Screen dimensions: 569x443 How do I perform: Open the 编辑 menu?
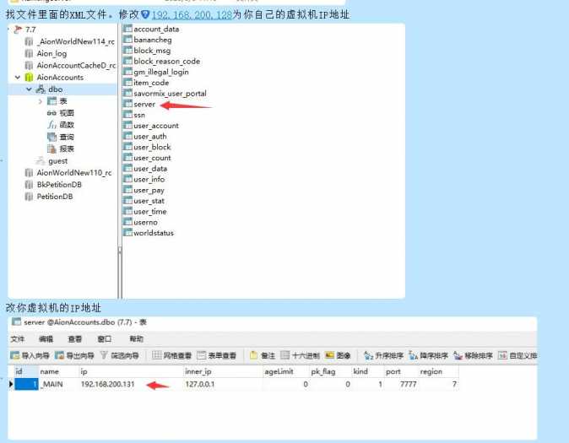(46, 339)
